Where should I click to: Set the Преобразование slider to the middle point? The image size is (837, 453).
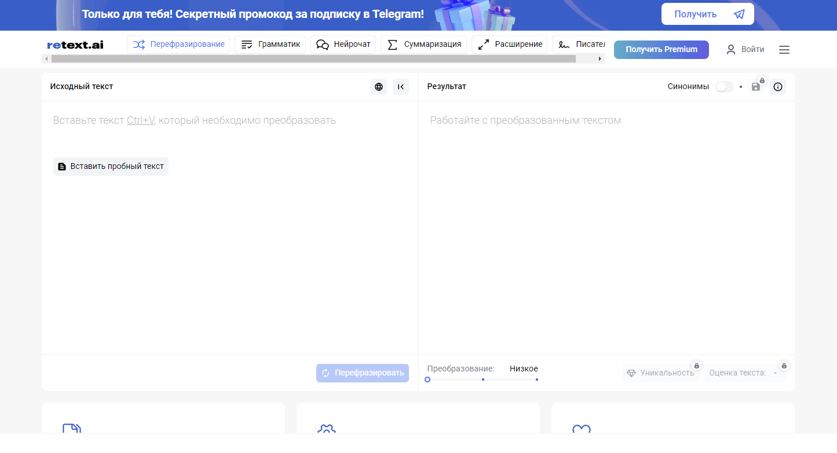point(483,380)
